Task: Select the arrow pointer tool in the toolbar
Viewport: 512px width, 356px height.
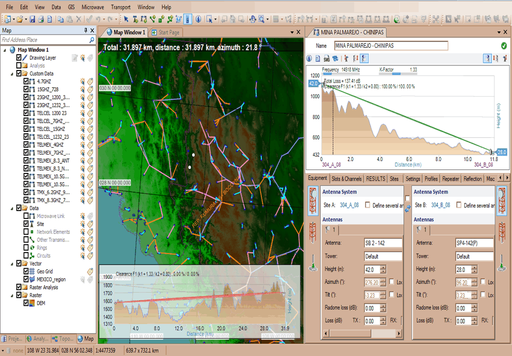Action: tap(126, 19)
